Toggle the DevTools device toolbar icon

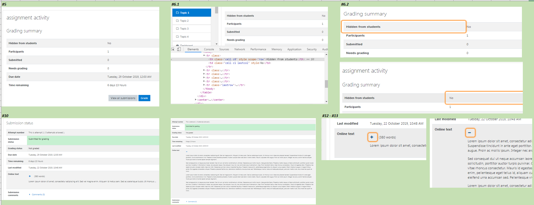179,49
